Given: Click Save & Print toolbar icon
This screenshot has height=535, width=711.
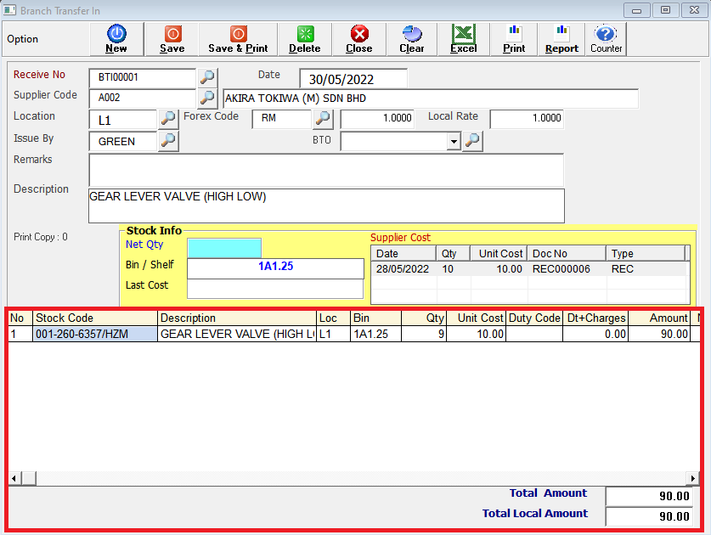Looking at the screenshot, I should [x=238, y=39].
